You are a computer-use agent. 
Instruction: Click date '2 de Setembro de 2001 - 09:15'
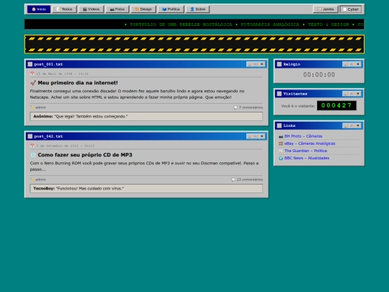coord(66,146)
